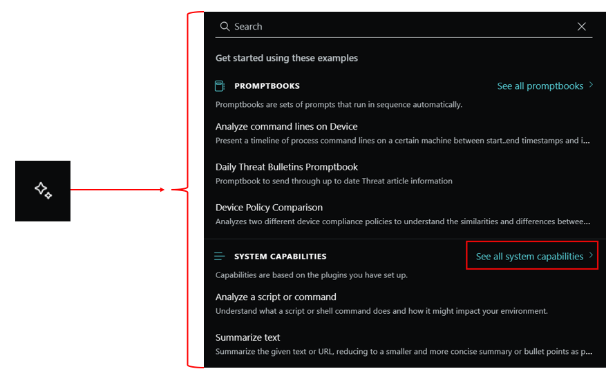Screen dimensions: 615x378
Task: Click the System Capabilities list icon
Action: point(220,257)
